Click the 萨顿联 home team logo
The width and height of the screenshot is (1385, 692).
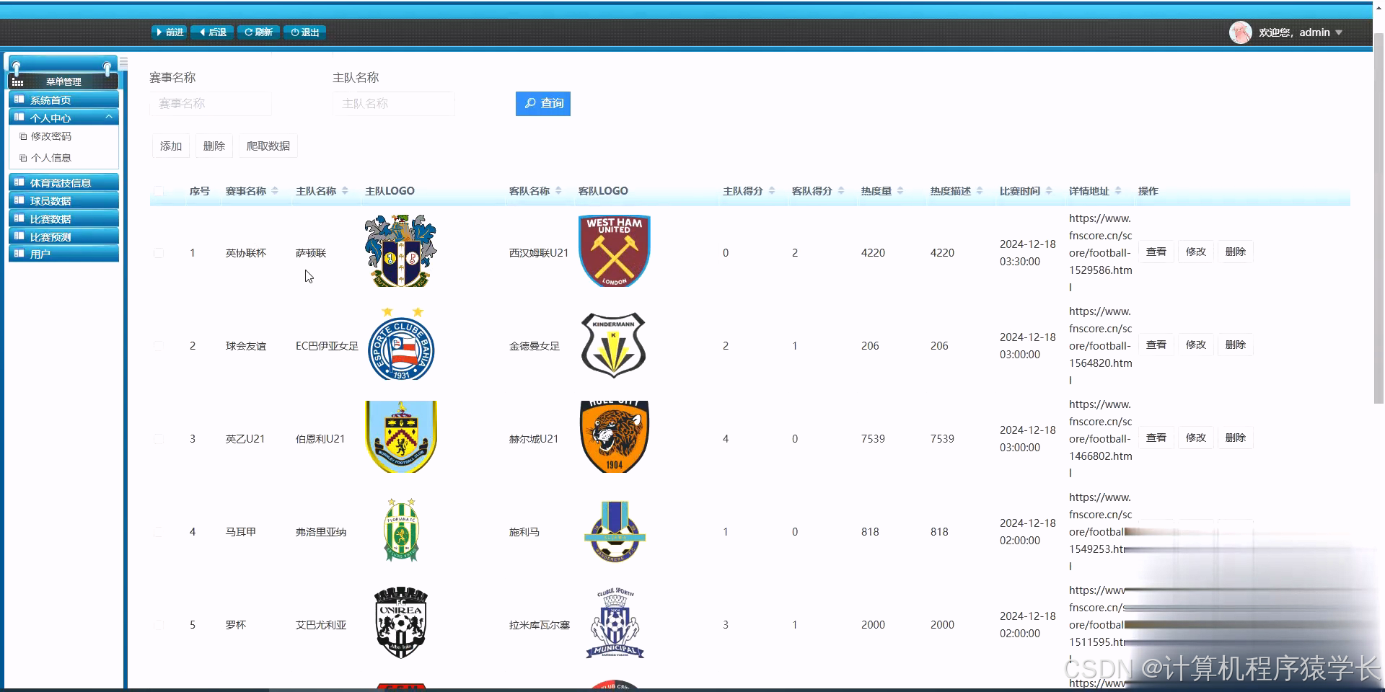point(400,251)
